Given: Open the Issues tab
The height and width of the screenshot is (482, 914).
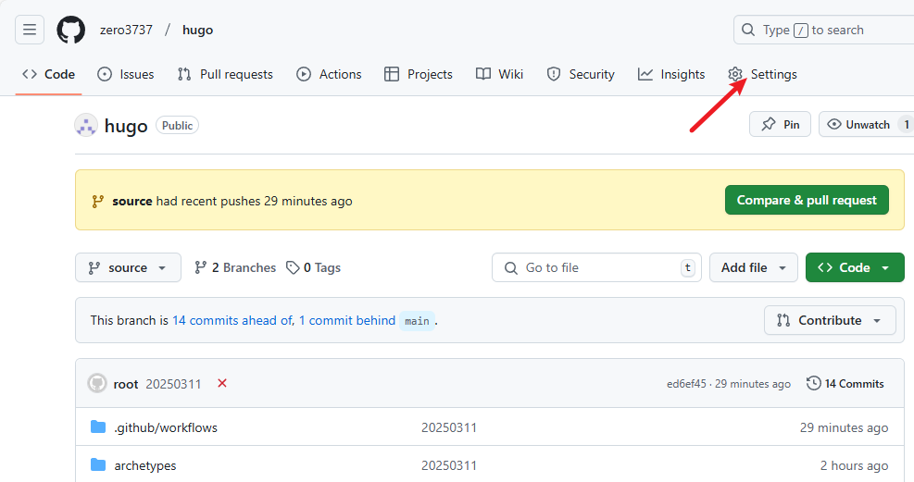Looking at the screenshot, I should tap(125, 75).
